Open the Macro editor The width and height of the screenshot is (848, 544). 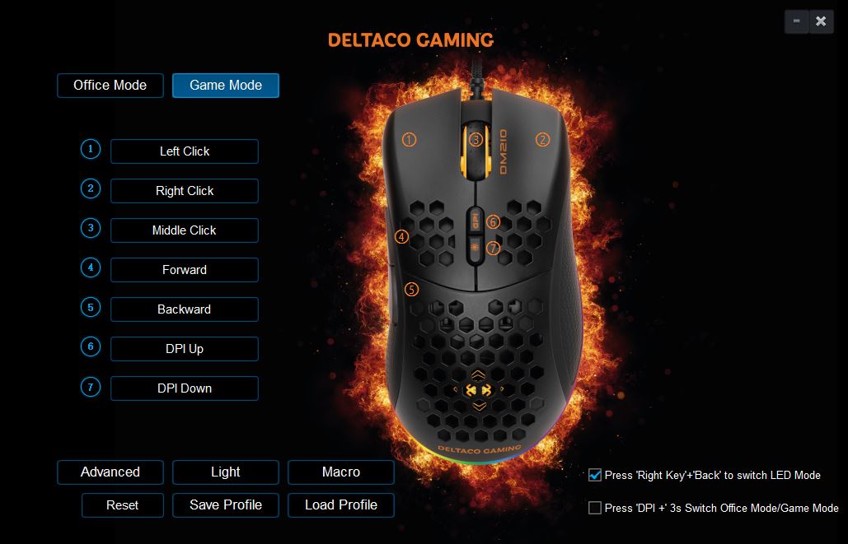coord(340,472)
